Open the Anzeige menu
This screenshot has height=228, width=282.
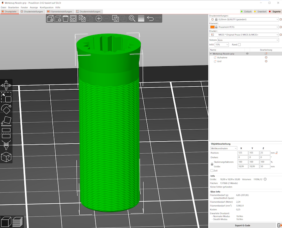pyautogui.click(x=34, y=7)
